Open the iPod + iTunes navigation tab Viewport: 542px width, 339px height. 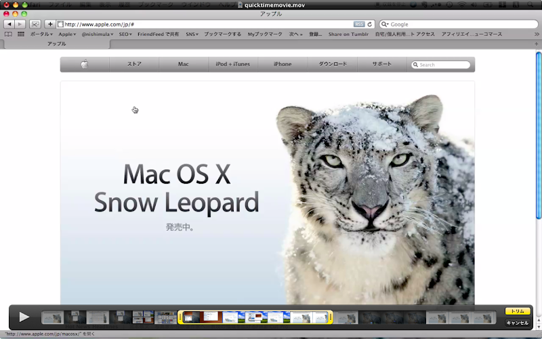click(232, 64)
